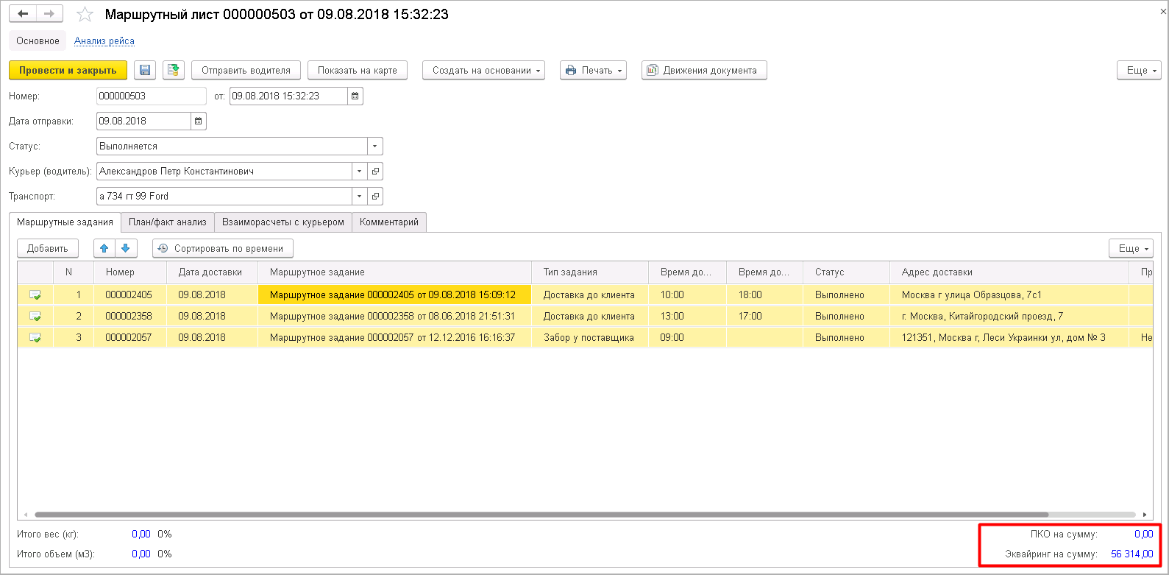Screen dimensions: 1169x575
Task: Move the selected row down with blue arrow
Action: (x=126, y=248)
